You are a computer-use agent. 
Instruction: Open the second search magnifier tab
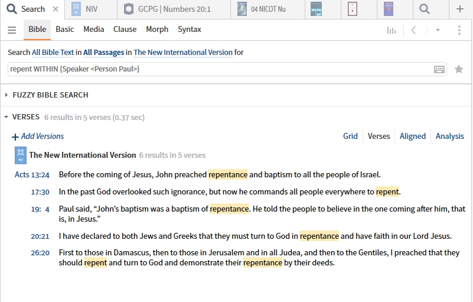click(x=425, y=9)
